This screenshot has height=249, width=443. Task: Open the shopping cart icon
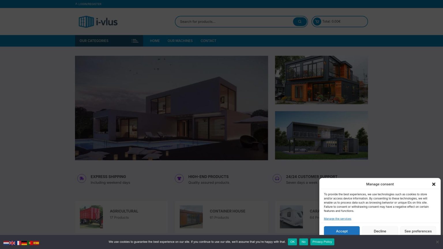pos(317,22)
